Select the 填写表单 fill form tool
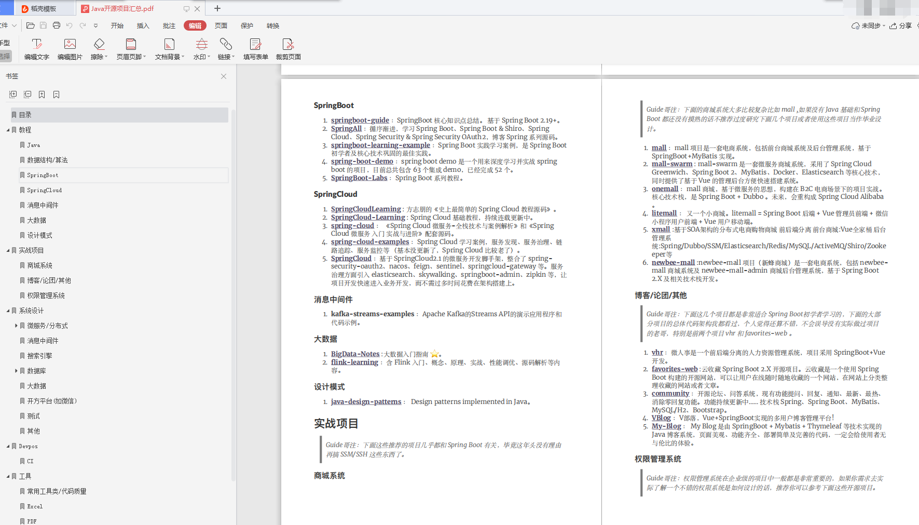This screenshot has width=919, height=525. point(255,49)
